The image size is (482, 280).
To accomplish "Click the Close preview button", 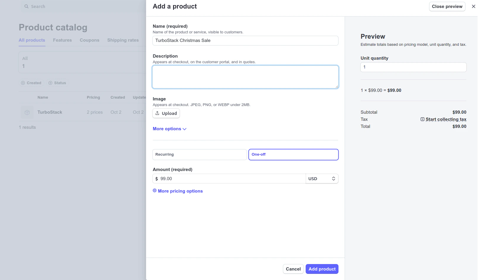I will click(447, 6).
